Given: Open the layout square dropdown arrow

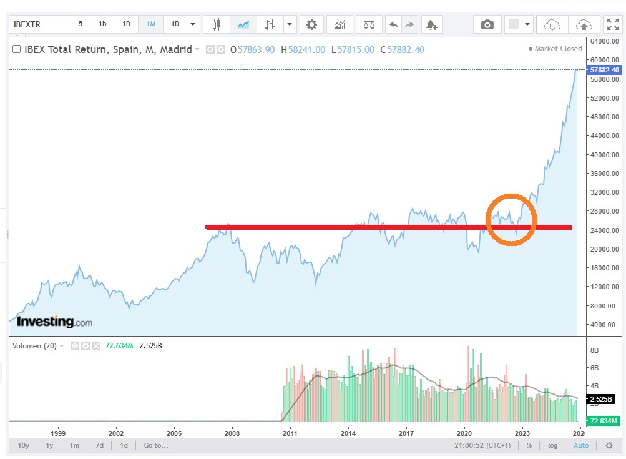Looking at the screenshot, I should pyautogui.click(x=528, y=24).
